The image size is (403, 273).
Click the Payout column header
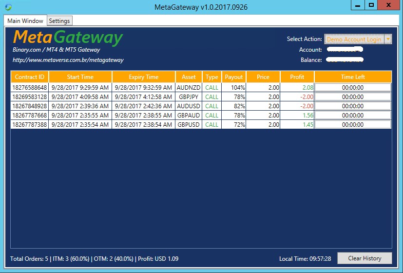(x=233, y=77)
